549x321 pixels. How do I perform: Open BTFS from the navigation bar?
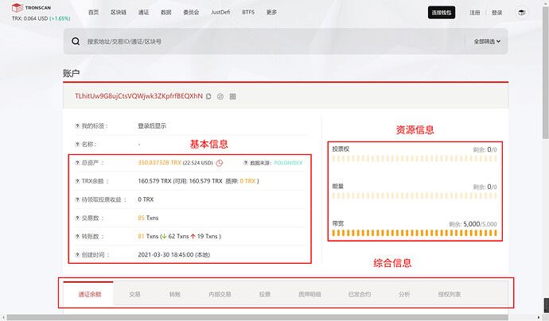click(x=248, y=12)
